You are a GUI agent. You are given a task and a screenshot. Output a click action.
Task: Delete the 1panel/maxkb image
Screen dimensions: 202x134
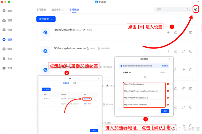pyautogui.click(x=191, y=32)
